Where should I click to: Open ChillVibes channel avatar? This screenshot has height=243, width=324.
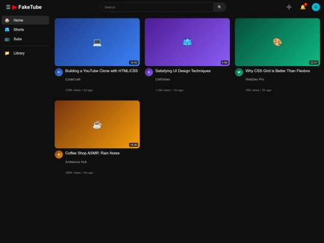click(149, 72)
